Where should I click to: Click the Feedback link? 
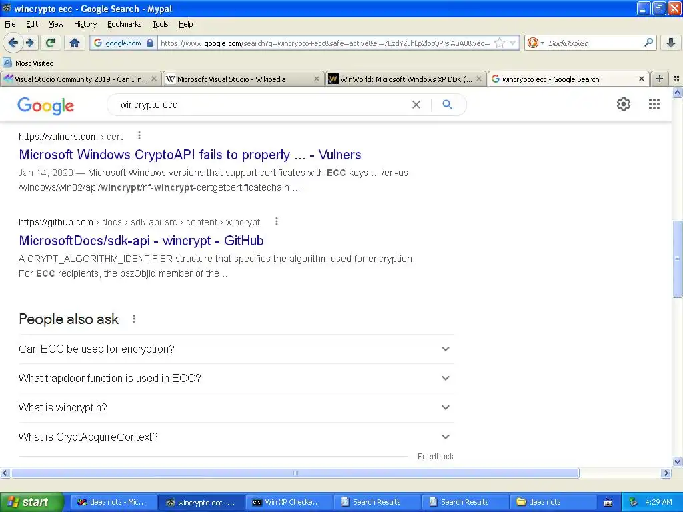pos(435,456)
